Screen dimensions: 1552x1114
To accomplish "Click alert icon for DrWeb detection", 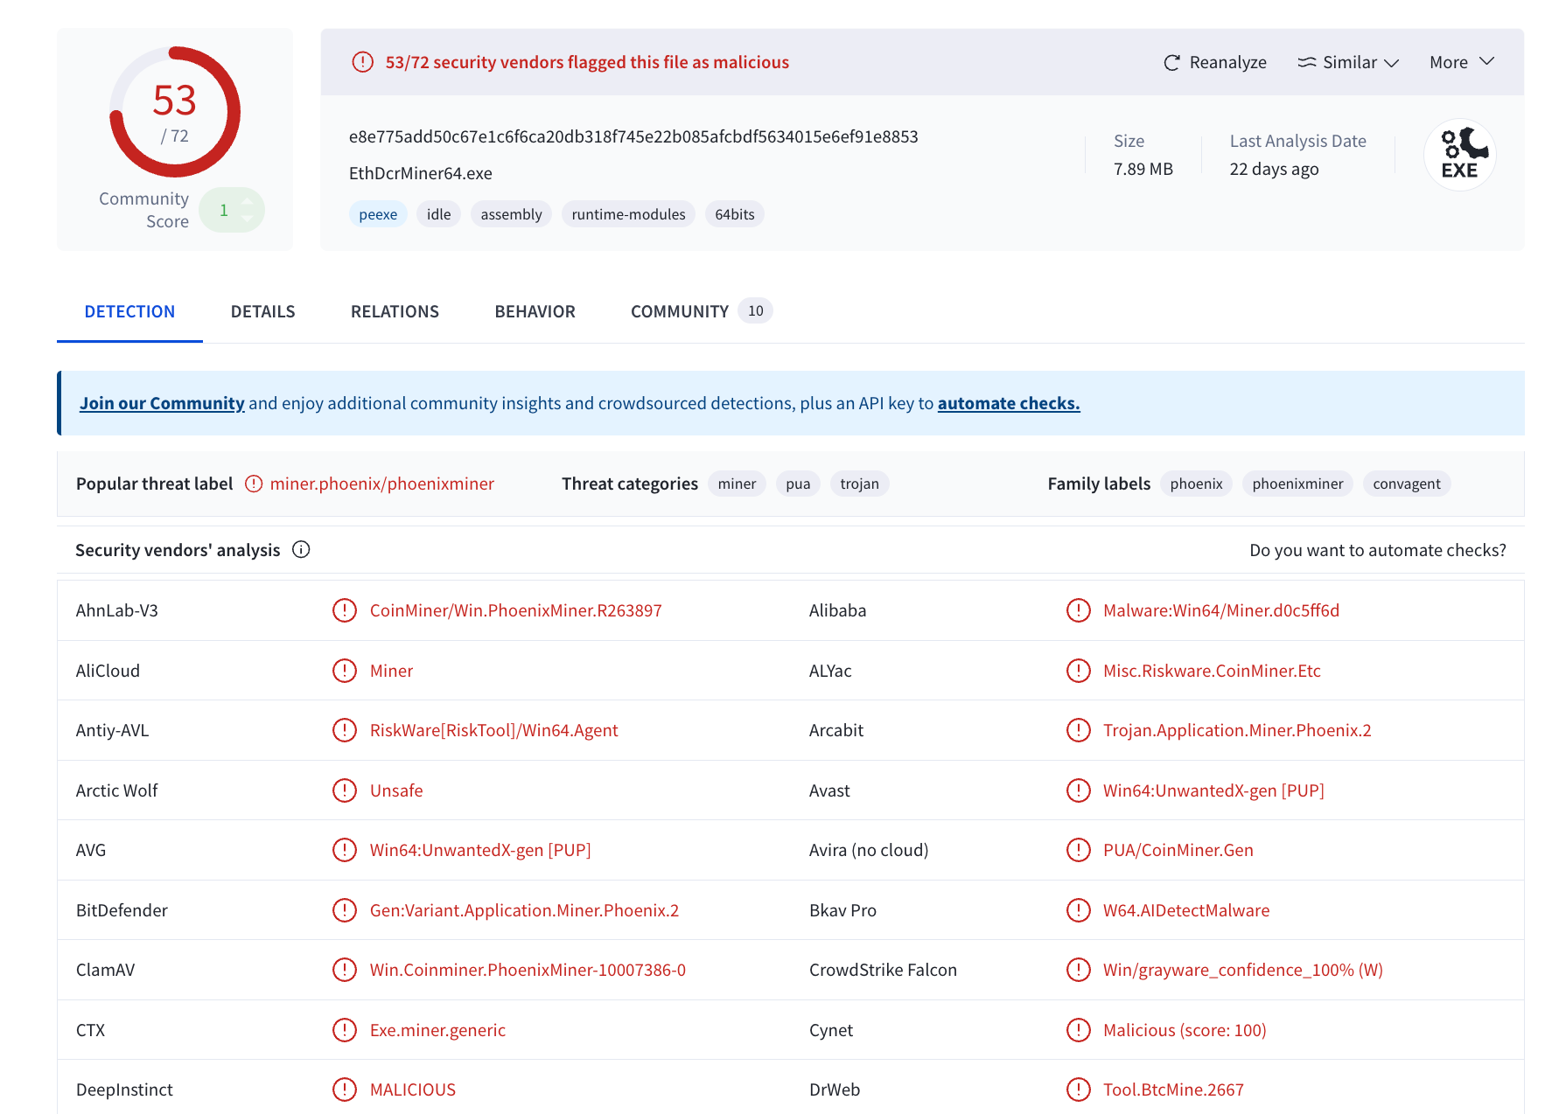I will click(1079, 1090).
